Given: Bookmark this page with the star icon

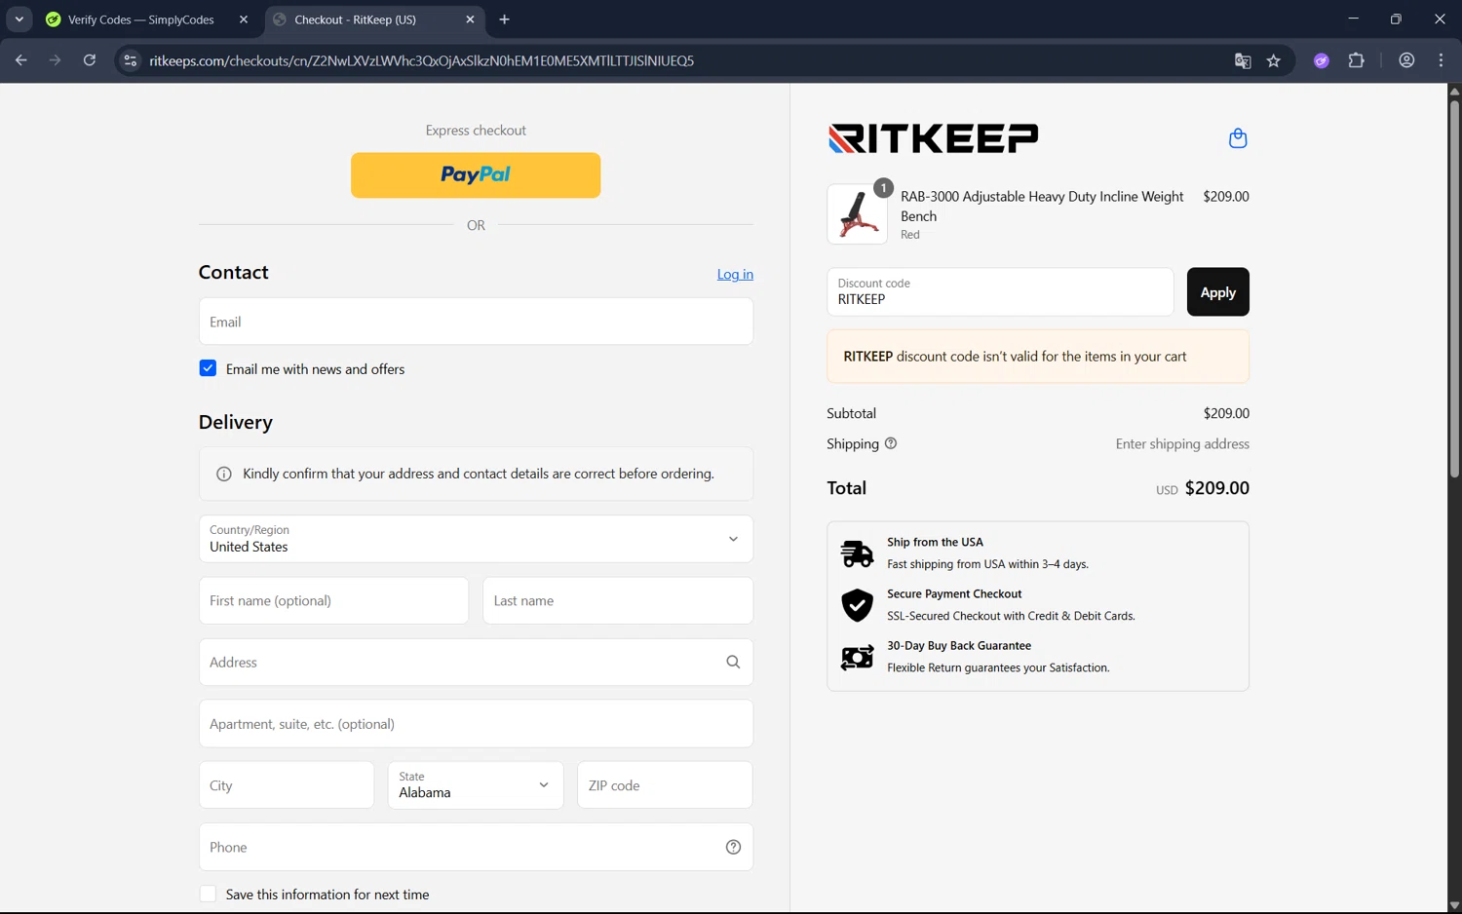Looking at the screenshot, I should click(x=1274, y=60).
